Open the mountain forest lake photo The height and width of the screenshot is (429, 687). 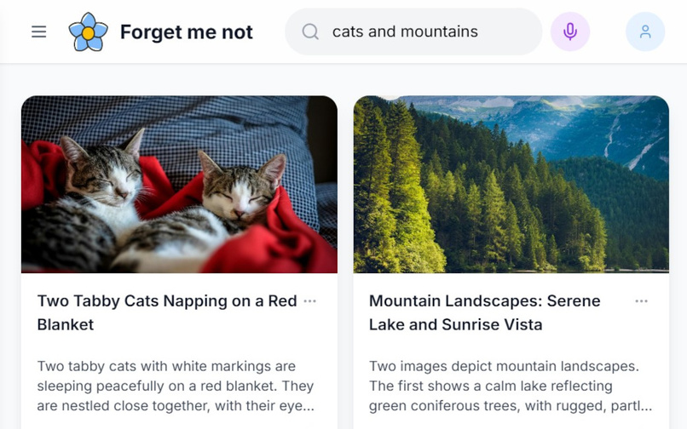511,185
